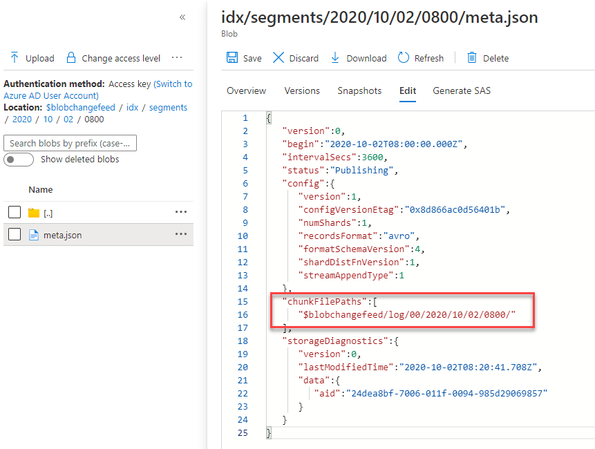Open the Generate SAS tab
The image size is (595, 449).
[462, 90]
